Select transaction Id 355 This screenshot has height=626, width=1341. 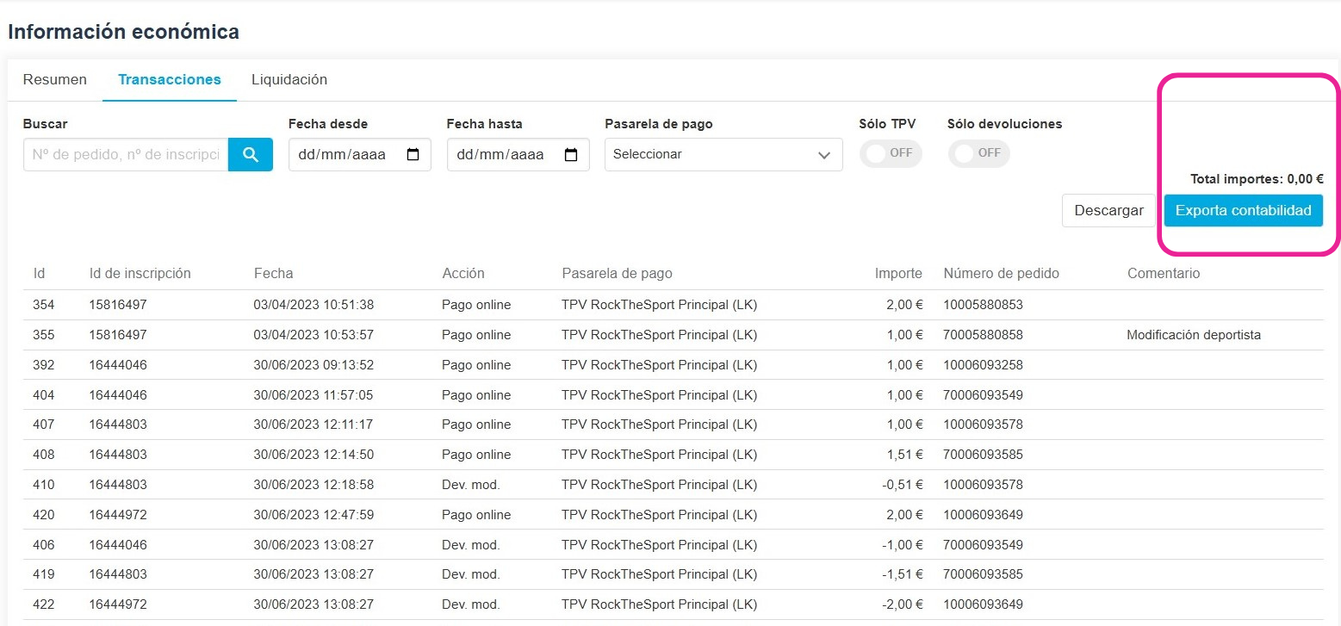tap(43, 335)
